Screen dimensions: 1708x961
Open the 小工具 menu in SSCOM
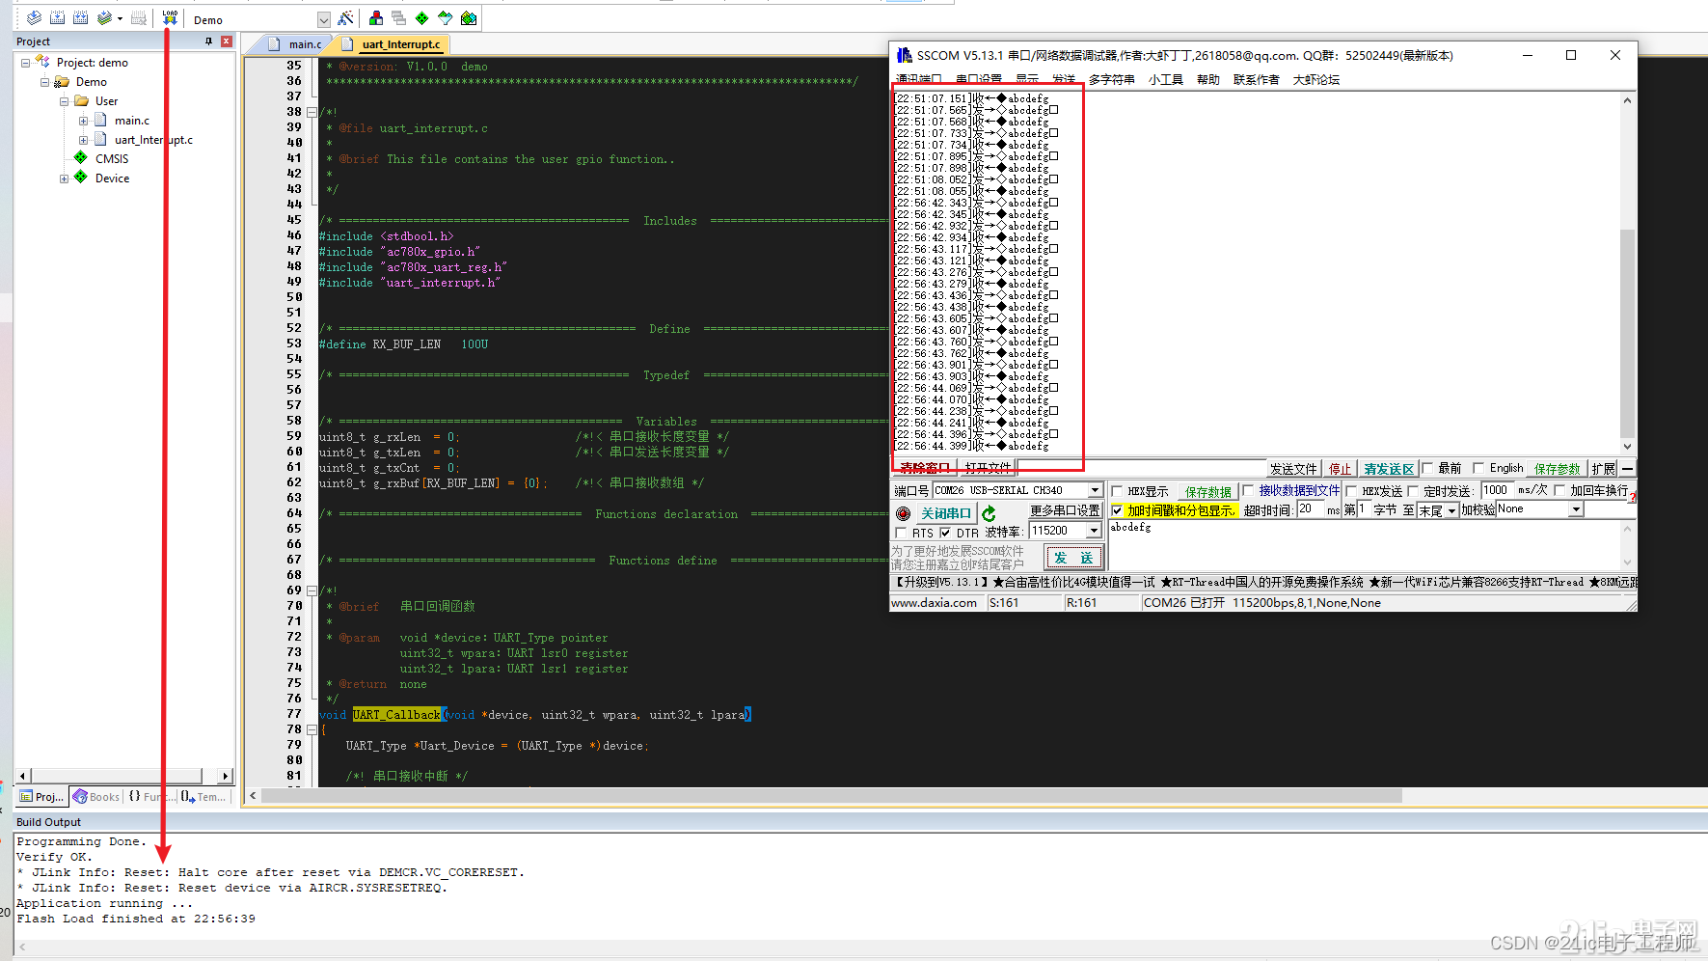coord(1166,80)
